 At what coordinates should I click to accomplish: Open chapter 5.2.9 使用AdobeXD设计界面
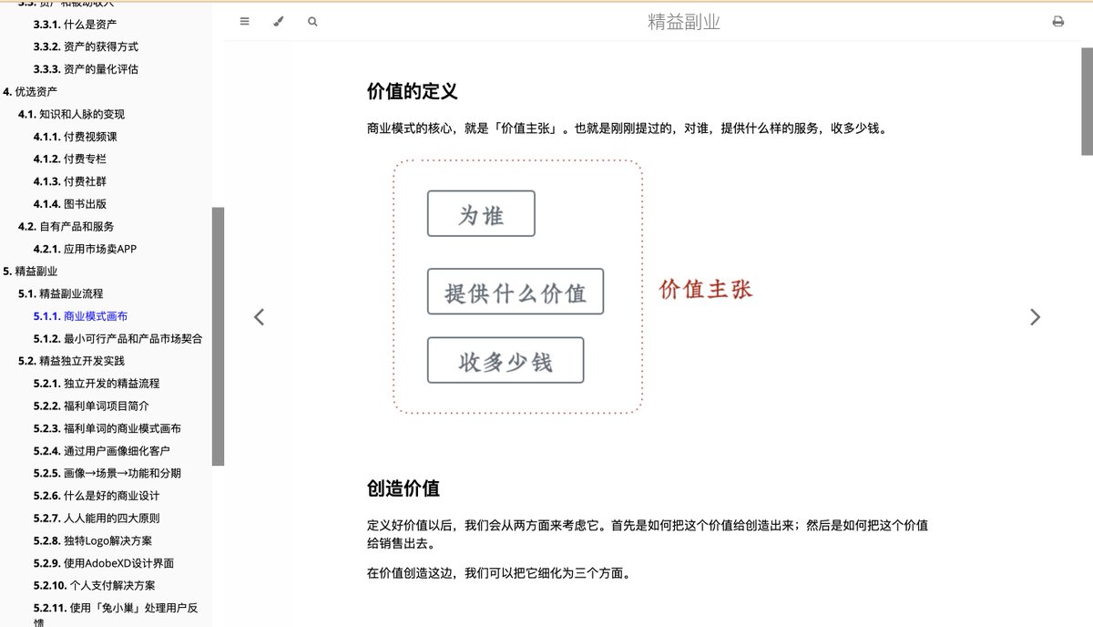tap(103, 563)
